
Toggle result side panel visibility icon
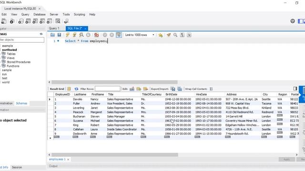295,89
